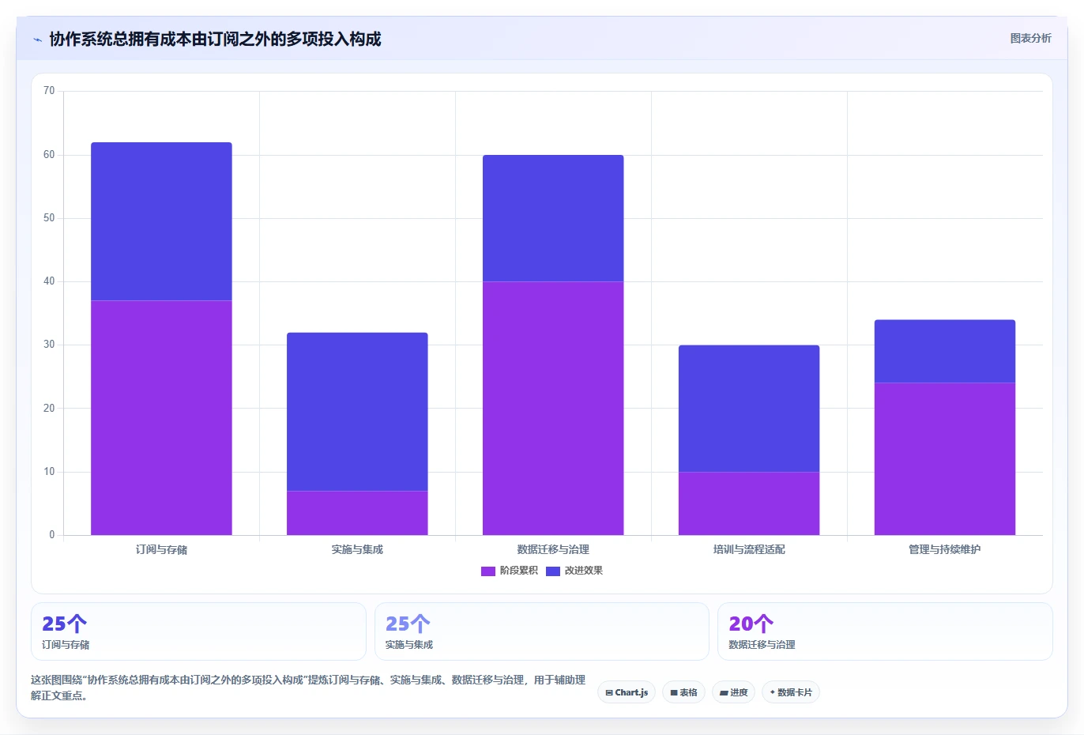This screenshot has height=735, width=1084.
Task: Select the 数据卡片 tag chip
Action: point(790,692)
